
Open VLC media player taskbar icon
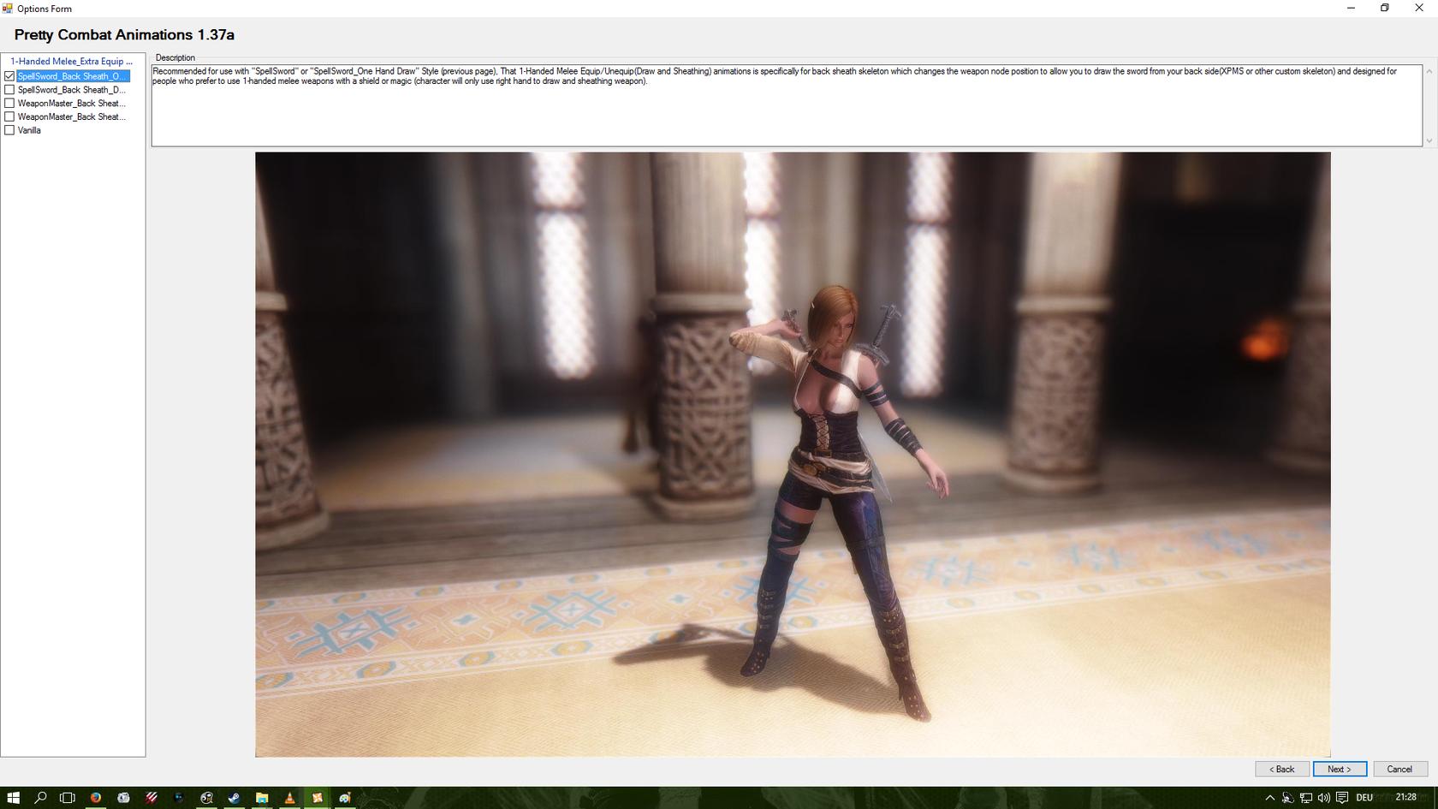click(x=289, y=797)
